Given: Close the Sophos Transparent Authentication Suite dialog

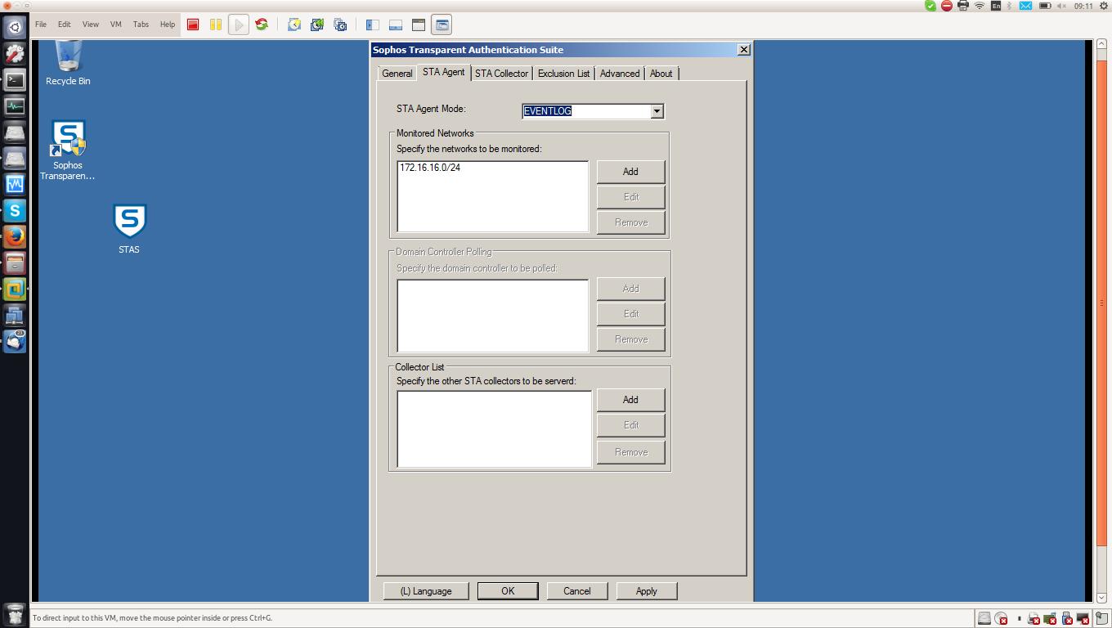Looking at the screenshot, I should click(743, 50).
